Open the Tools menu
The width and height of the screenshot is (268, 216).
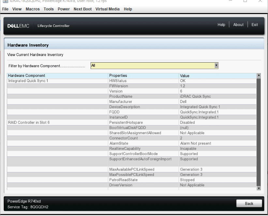coord(49,9)
